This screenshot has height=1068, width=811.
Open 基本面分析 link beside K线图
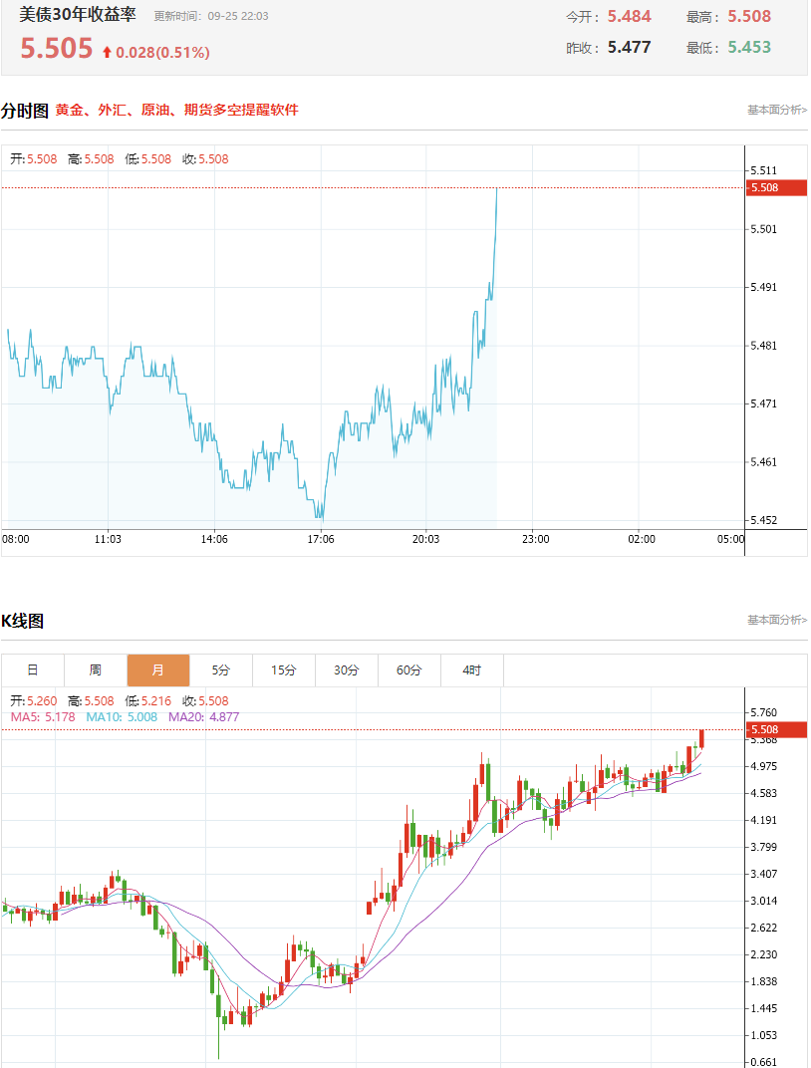point(777,620)
